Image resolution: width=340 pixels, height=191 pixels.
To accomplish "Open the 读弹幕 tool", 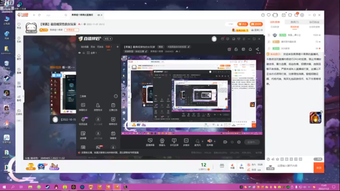I will [x=83, y=135].
